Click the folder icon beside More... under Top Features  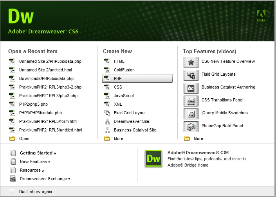tap(187, 138)
